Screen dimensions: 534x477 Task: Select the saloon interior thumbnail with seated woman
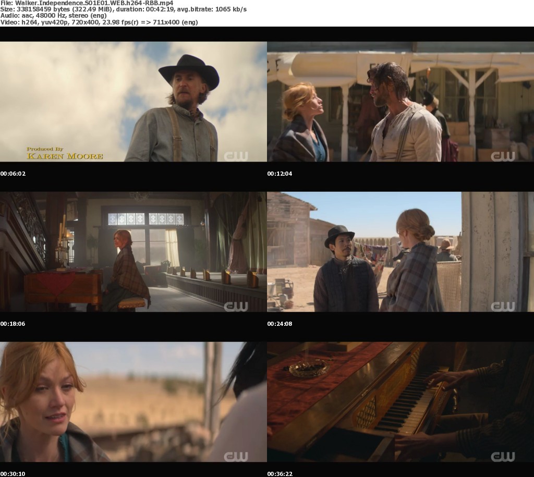click(x=133, y=252)
